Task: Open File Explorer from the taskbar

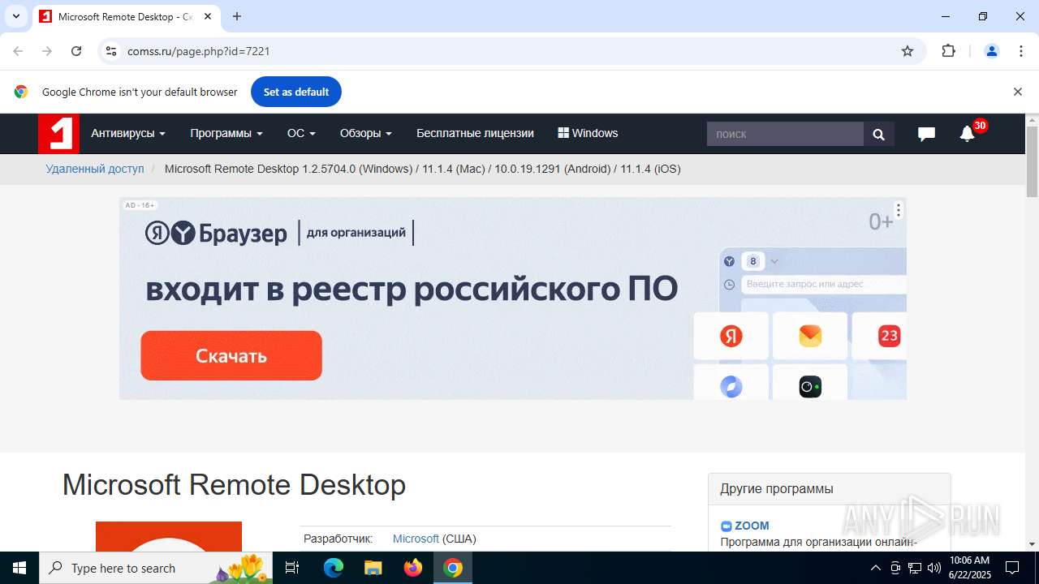Action: tap(373, 568)
